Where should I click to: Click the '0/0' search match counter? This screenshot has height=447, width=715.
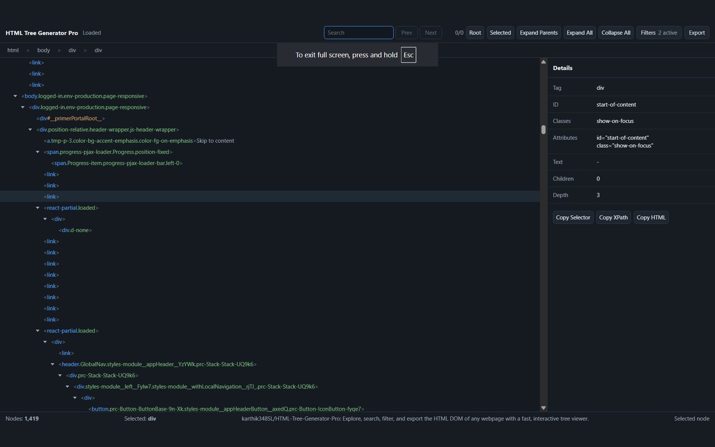click(x=459, y=33)
